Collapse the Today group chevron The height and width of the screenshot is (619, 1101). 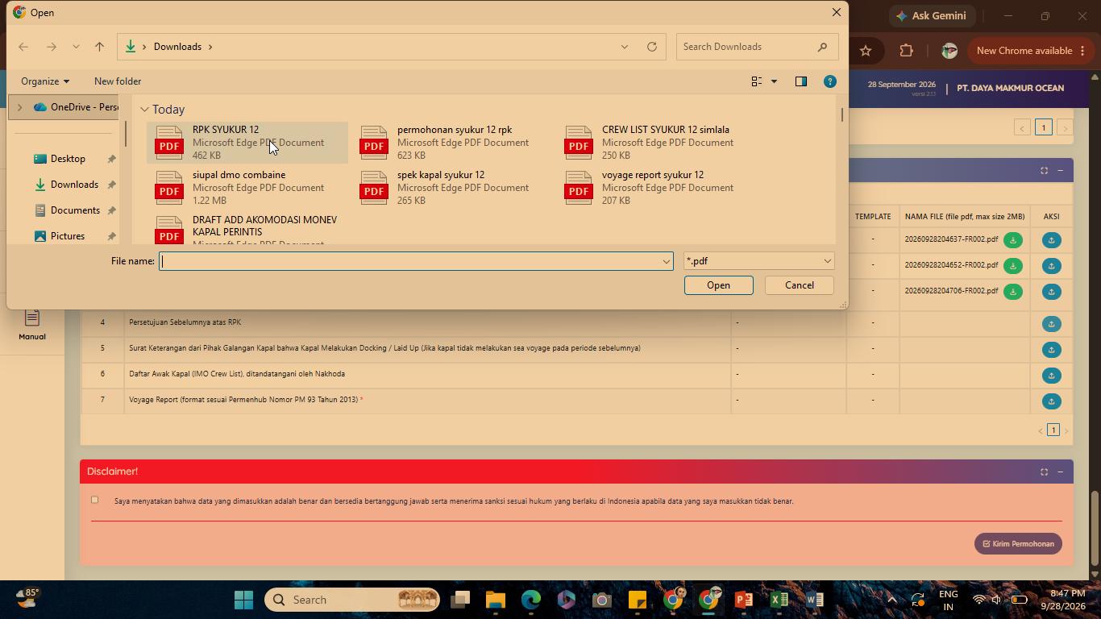pos(144,110)
